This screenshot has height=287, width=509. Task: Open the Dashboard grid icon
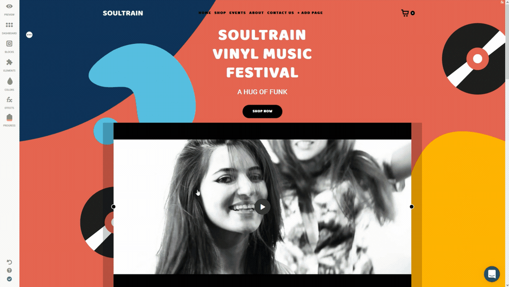(9, 24)
